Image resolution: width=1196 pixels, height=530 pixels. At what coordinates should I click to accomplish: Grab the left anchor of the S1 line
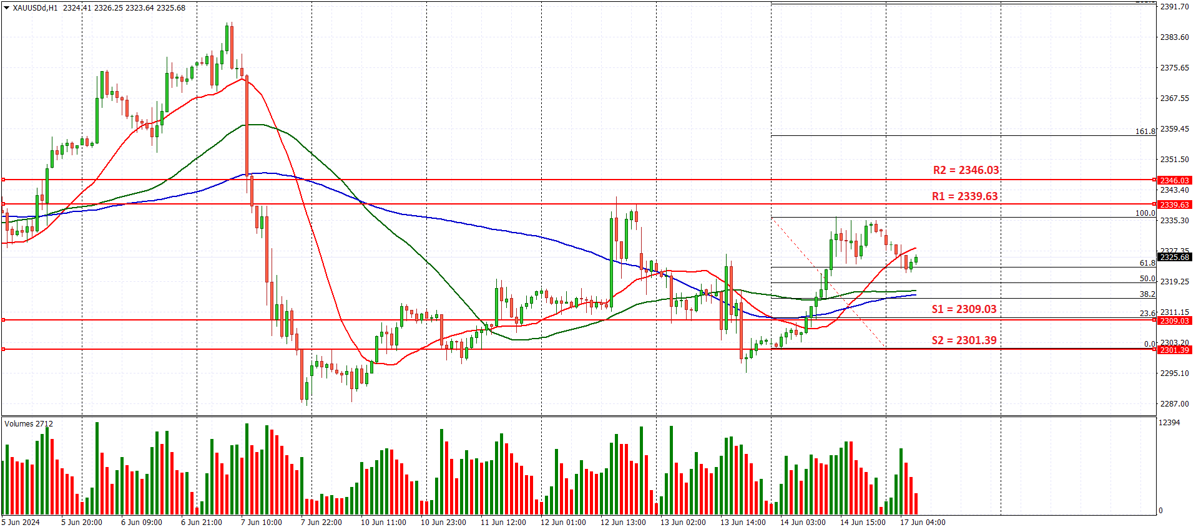pos(3,320)
